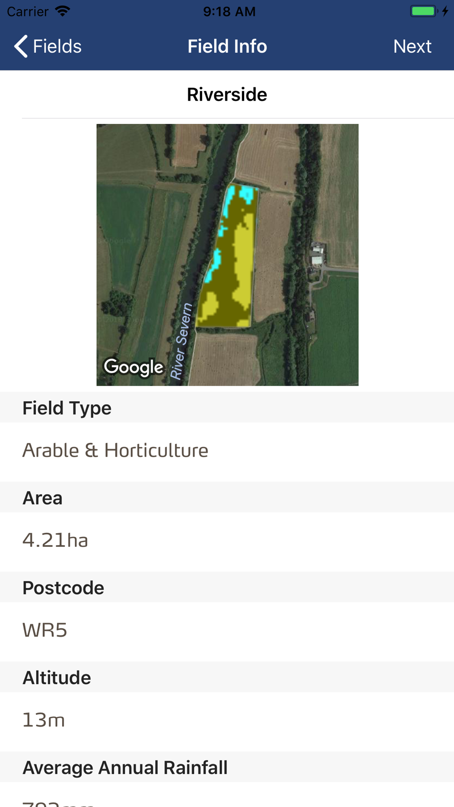Open the Riverside satellite map thumbnail

(x=227, y=255)
